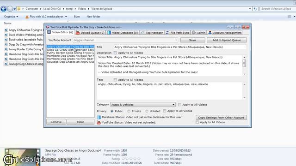296x166 pixels.
Task: Click tags box scrollbar down arrow
Action: 244,97
